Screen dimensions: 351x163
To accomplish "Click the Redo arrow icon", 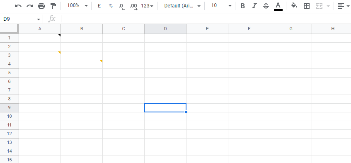I will (x=30, y=6).
